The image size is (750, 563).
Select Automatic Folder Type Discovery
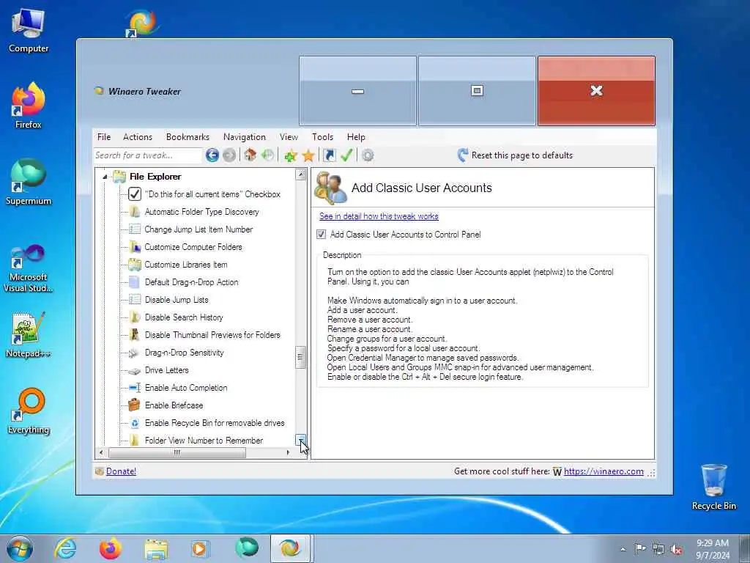click(202, 212)
